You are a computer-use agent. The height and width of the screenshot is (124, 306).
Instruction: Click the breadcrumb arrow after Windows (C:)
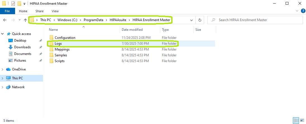80,20
